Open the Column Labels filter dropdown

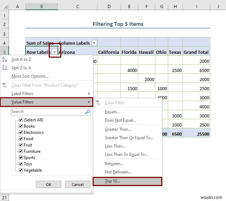coord(94,43)
